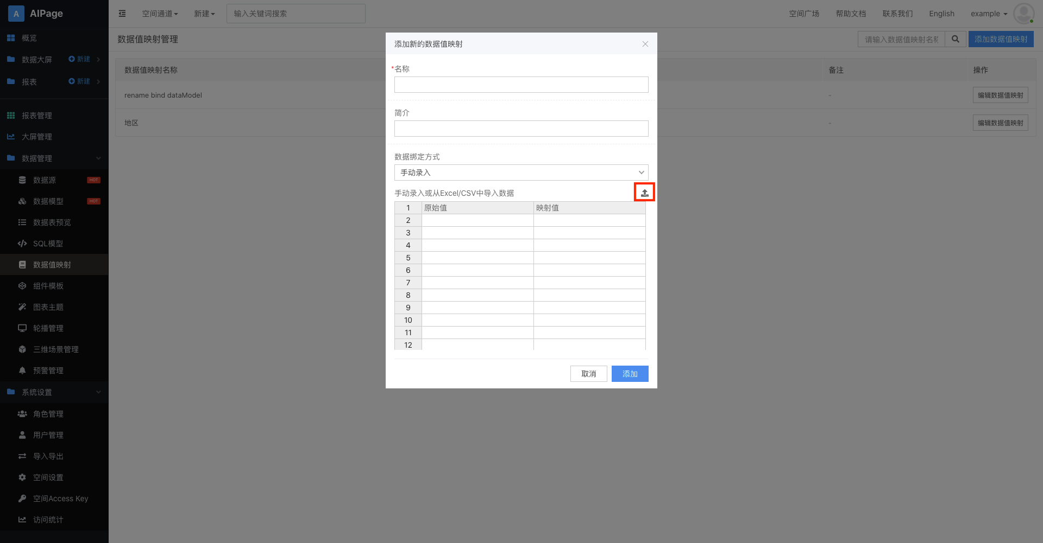
Task: Click the 数据表预览 list icon
Action: coord(22,222)
